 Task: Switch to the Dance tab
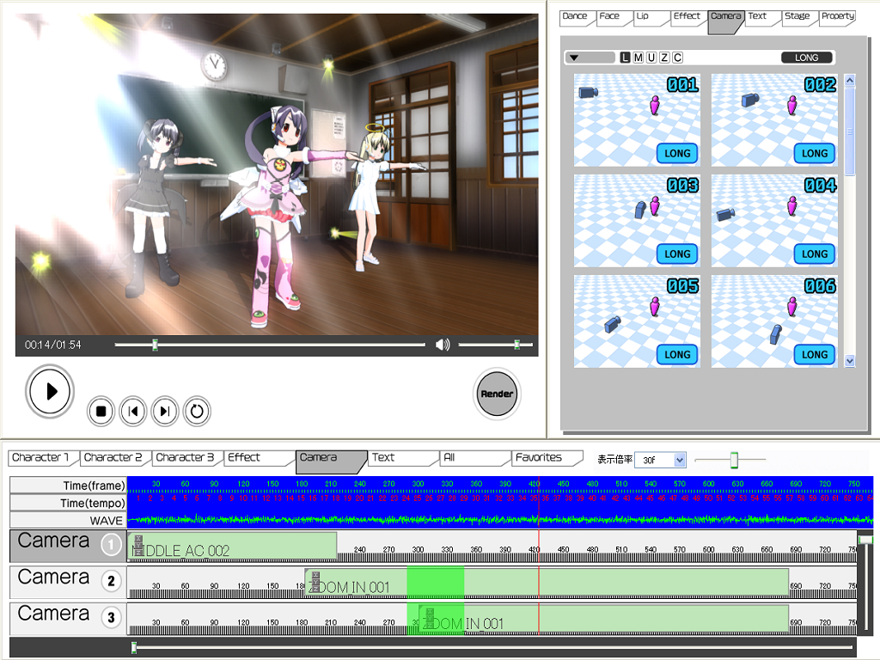(x=575, y=16)
